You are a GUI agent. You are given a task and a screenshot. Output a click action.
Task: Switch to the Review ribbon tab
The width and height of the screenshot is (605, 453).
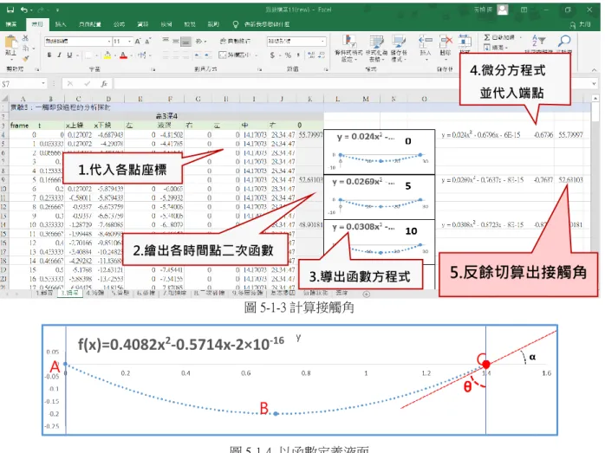[x=166, y=24]
